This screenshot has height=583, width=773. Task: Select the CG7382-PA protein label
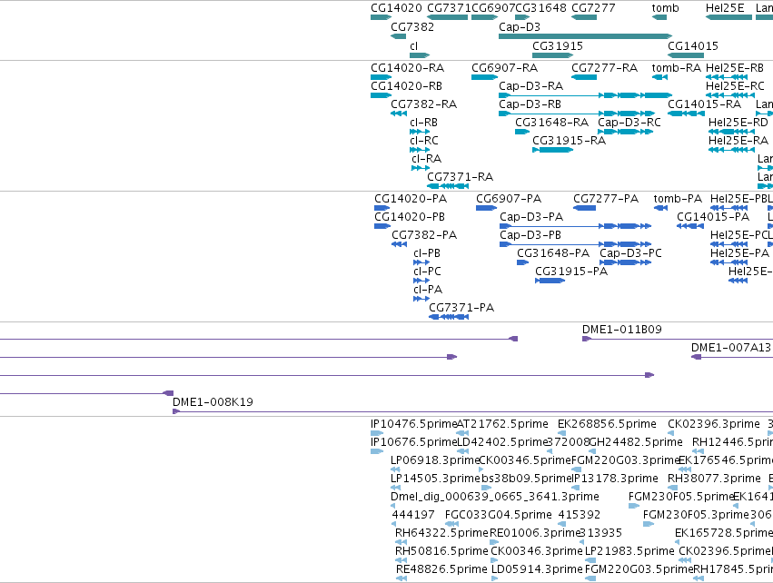pos(424,235)
